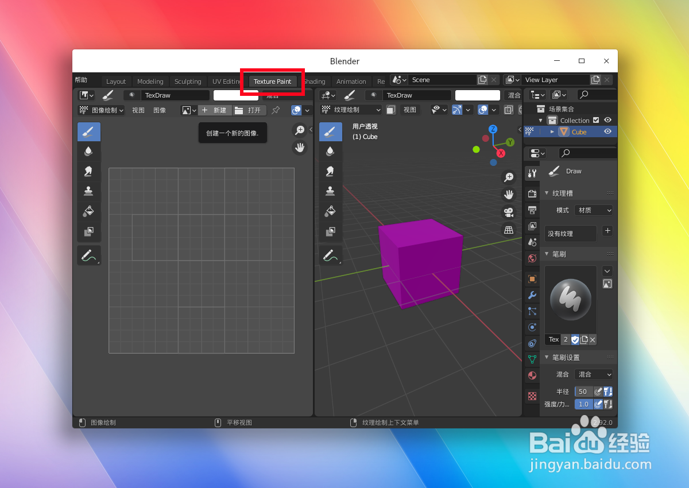The width and height of the screenshot is (689, 488).
Task: Open viewport object visibility dropdown
Action: [x=439, y=110]
